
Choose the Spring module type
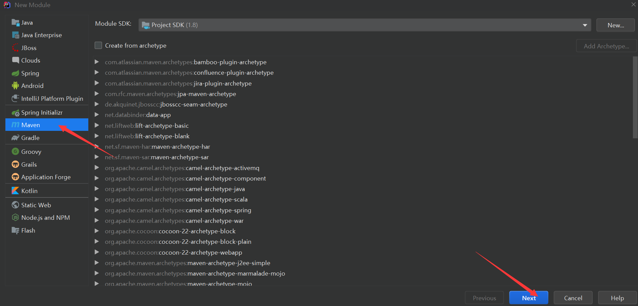(x=47, y=73)
